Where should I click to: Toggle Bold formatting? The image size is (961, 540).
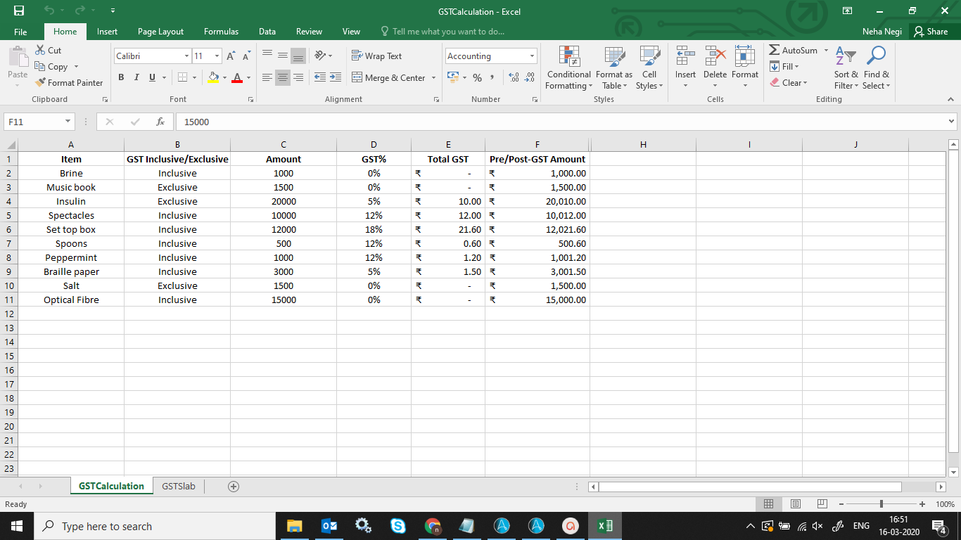[x=121, y=77]
